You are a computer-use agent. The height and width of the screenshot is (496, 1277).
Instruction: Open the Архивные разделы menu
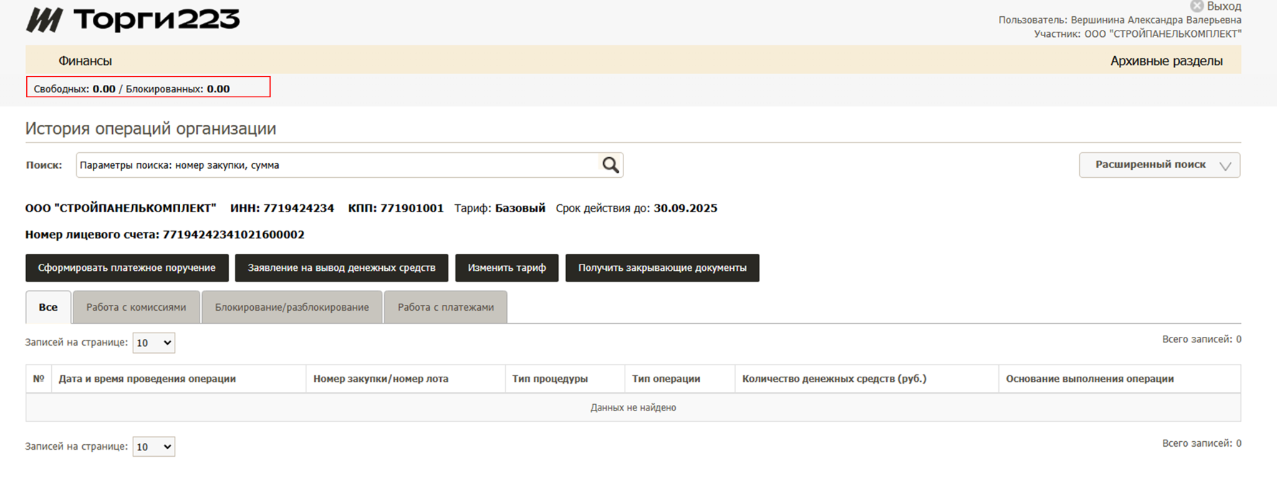pos(1166,61)
